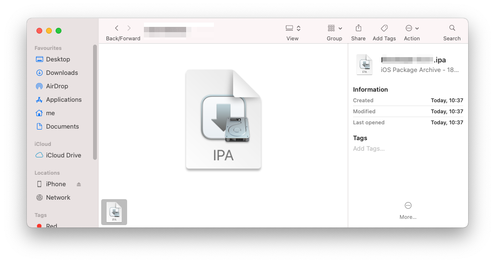Open the View mode dropdown

(x=293, y=28)
